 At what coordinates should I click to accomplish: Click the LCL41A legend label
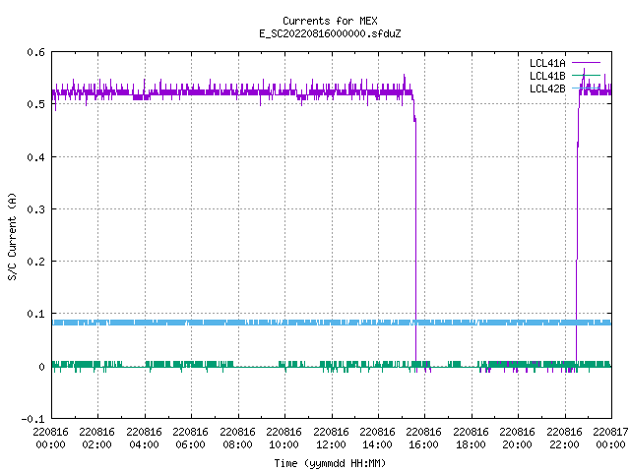point(547,63)
